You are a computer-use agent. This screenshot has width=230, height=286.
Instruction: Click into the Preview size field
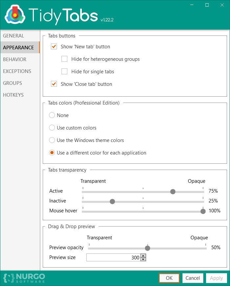[113, 257]
